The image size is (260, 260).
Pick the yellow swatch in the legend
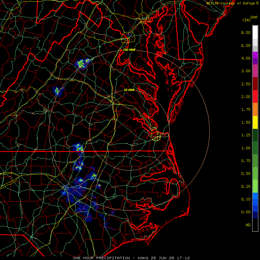255,122
